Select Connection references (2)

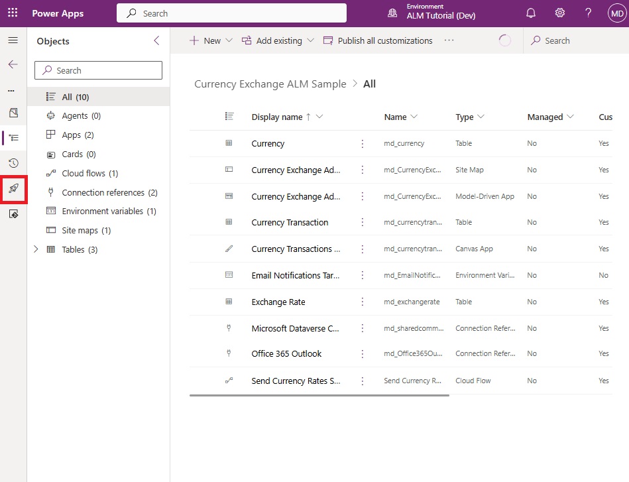click(98, 193)
